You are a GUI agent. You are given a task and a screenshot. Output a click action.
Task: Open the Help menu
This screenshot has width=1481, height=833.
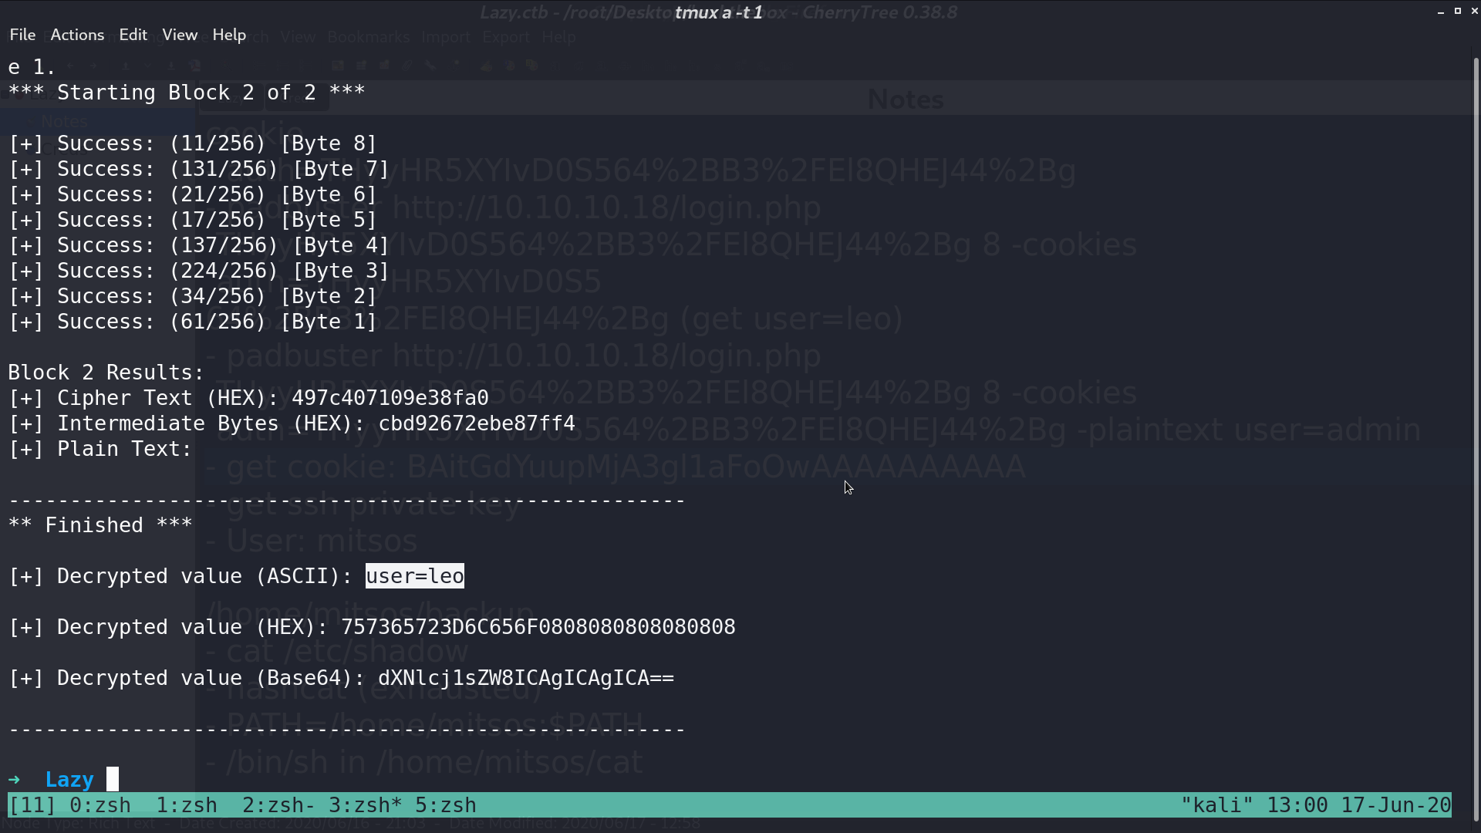(229, 35)
